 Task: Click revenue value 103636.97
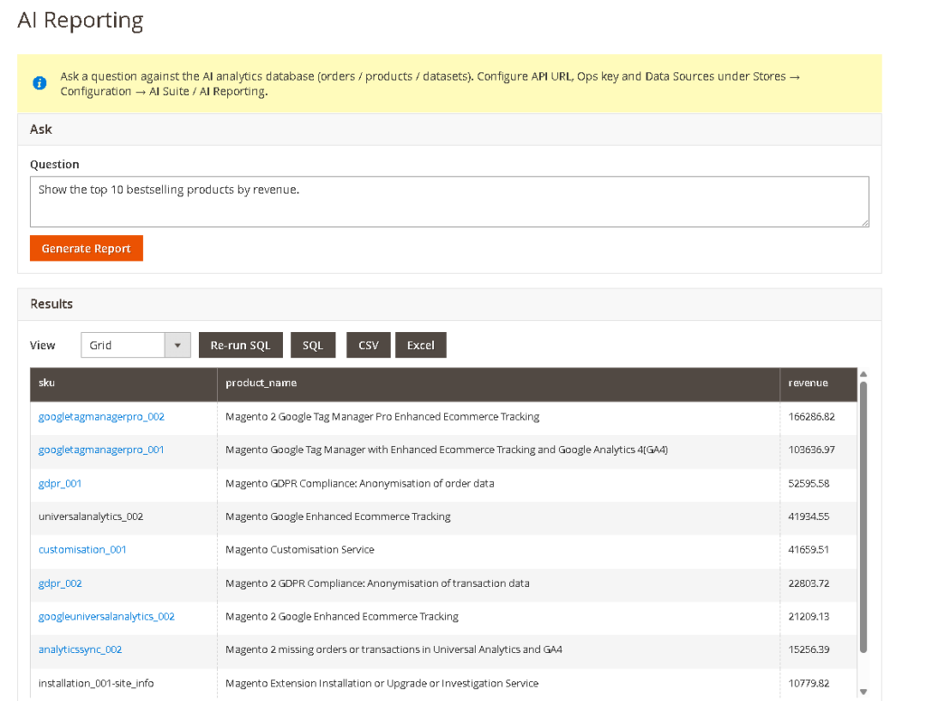(811, 450)
